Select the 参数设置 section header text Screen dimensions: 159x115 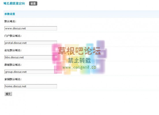click(x=10, y=14)
